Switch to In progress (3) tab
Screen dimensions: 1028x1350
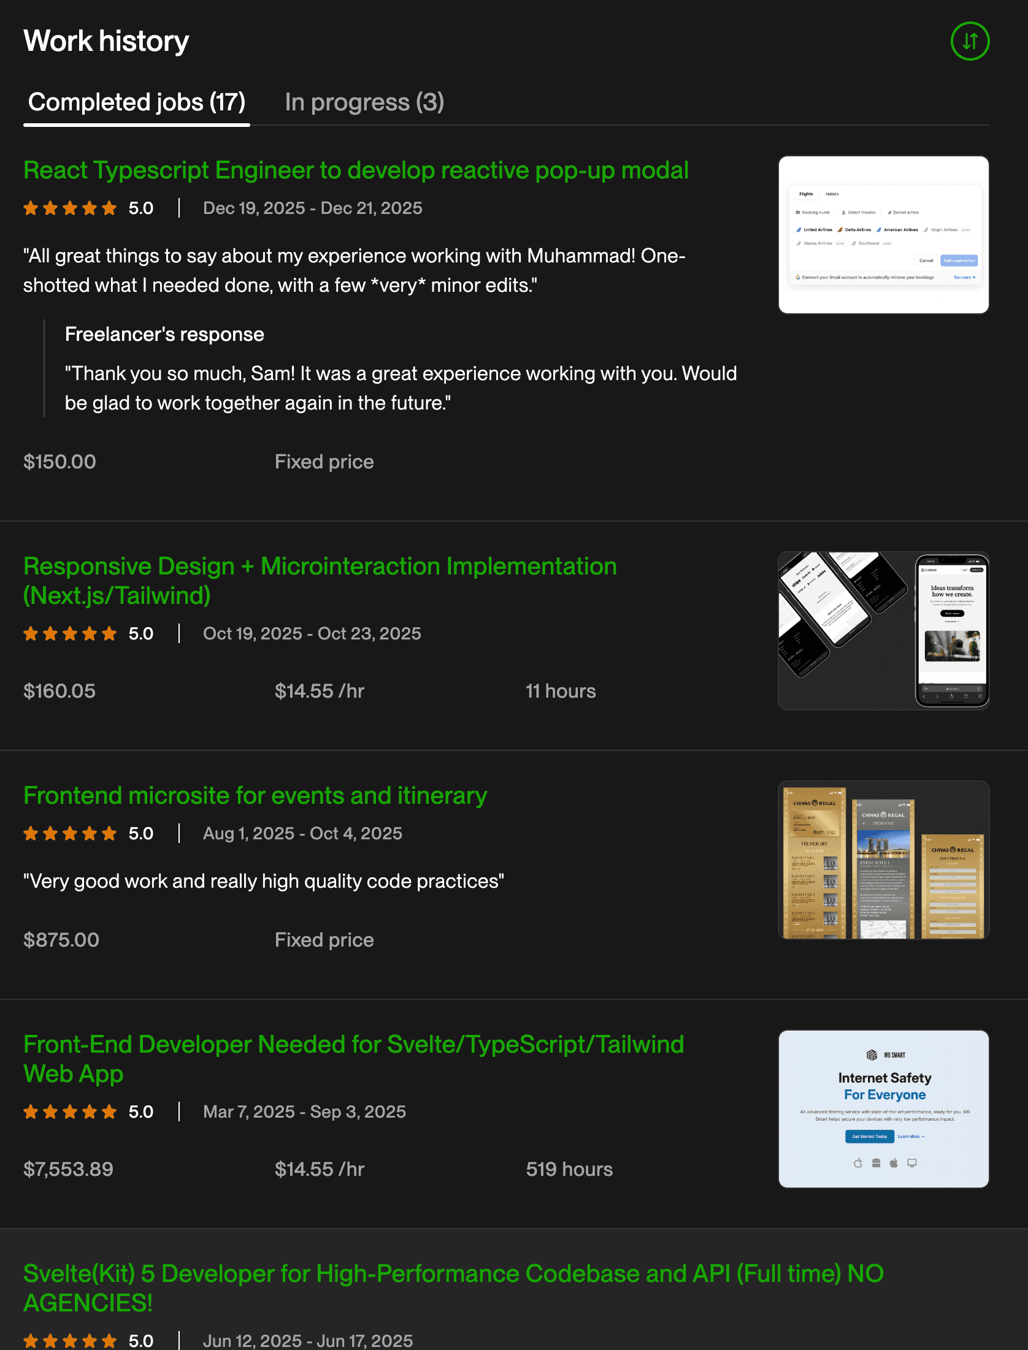tap(364, 102)
